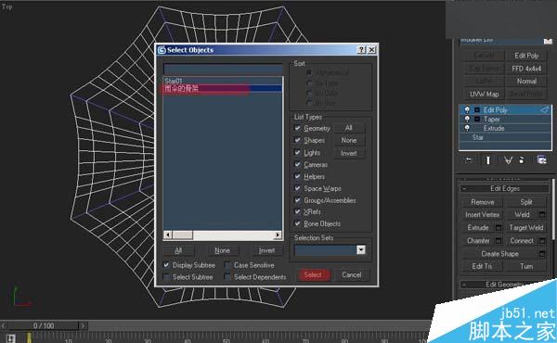Click the Invert button below object list
Image resolution: width=557 pixels, height=343 pixels.
(x=266, y=250)
